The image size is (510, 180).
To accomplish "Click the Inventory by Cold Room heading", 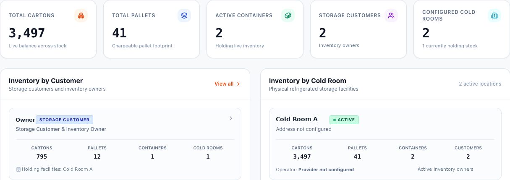I will [308, 81].
